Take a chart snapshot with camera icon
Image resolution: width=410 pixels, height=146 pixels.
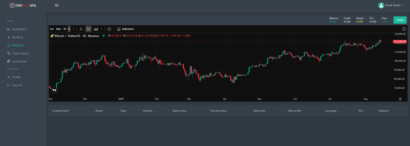click(x=404, y=29)
